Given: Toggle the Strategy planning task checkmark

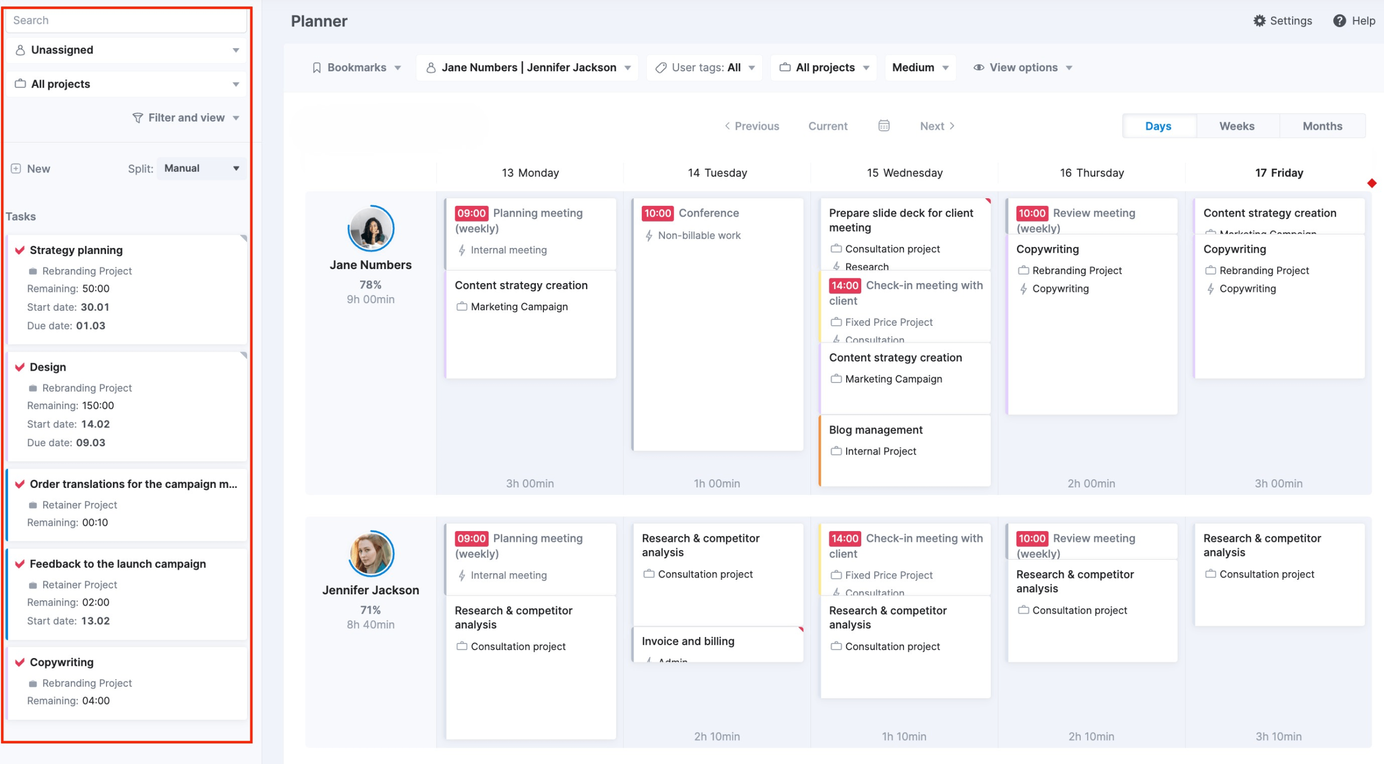Looking at the screenshot, I should [20, 250].
